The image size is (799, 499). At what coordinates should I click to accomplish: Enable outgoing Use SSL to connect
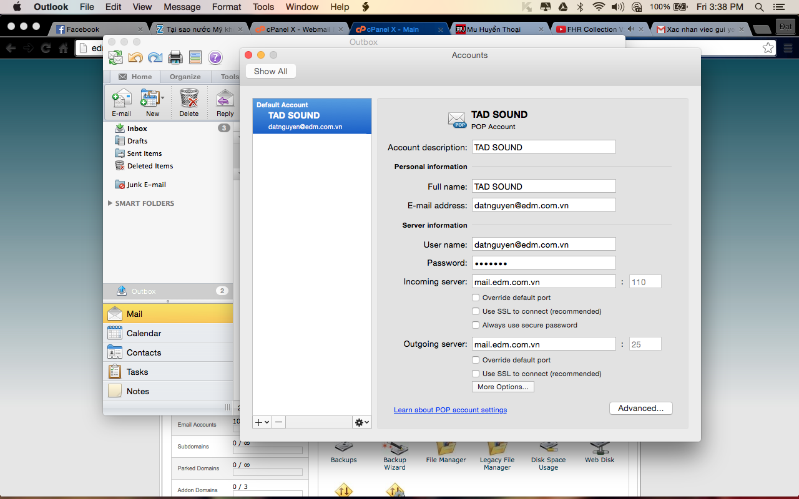pyautogui.click(x=476, y=374)
